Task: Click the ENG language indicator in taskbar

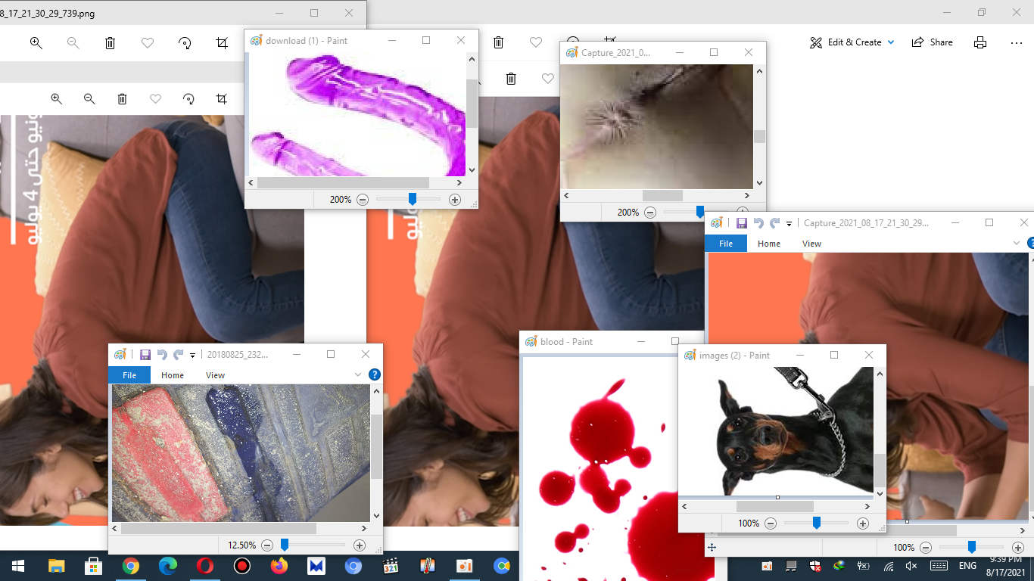Action: coord(967,566)
